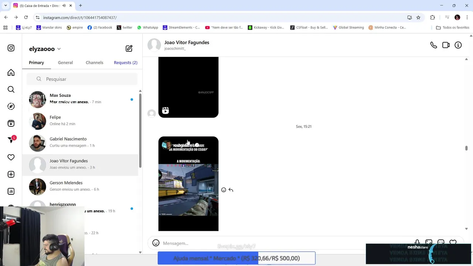This screenshot has width=473, height=266.
Task: Click the Pesquisar search field
Action: 82,79
